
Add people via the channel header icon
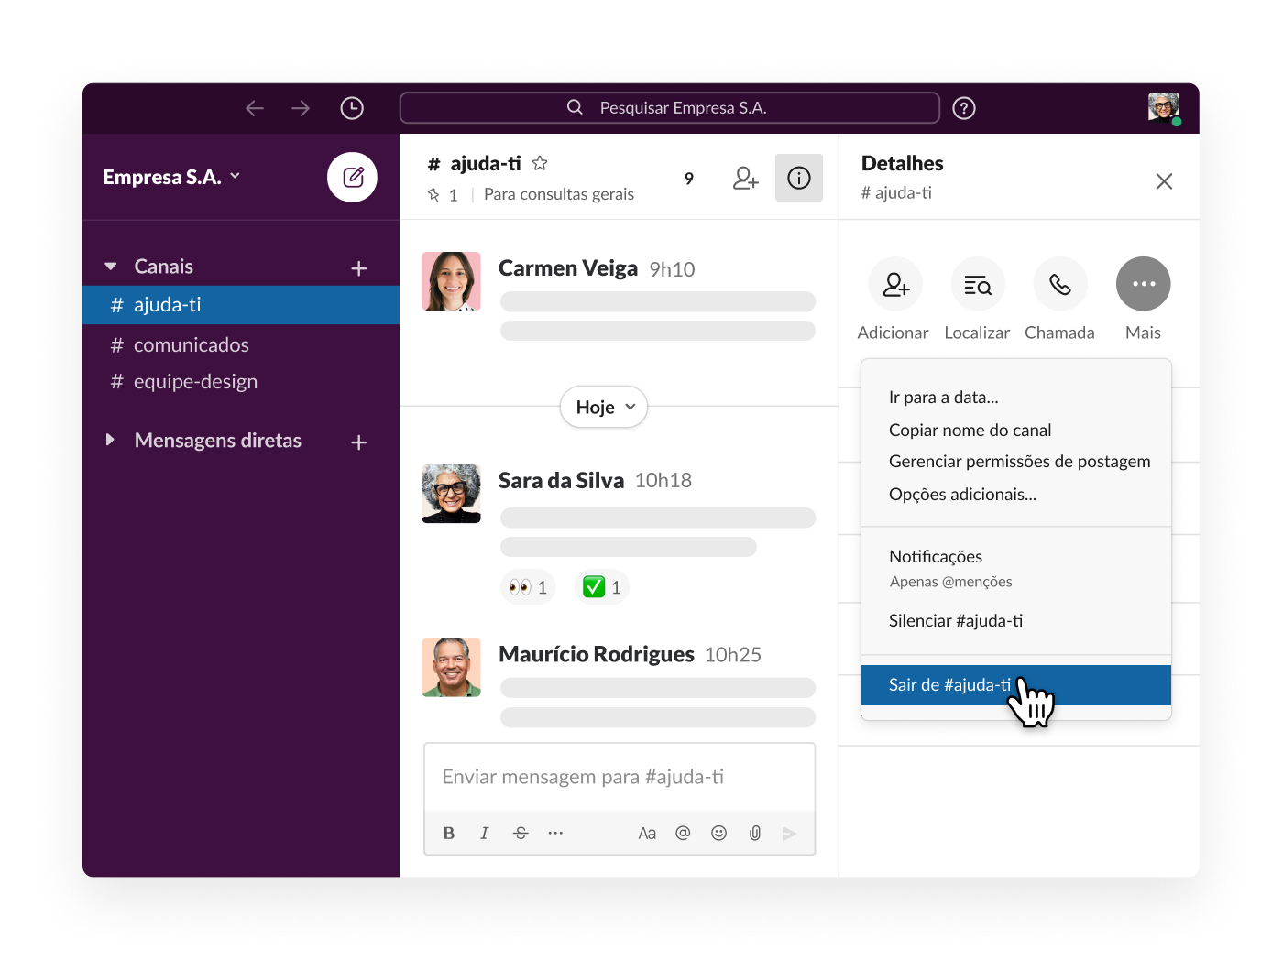pyautogui.click(x=746, y=178)
